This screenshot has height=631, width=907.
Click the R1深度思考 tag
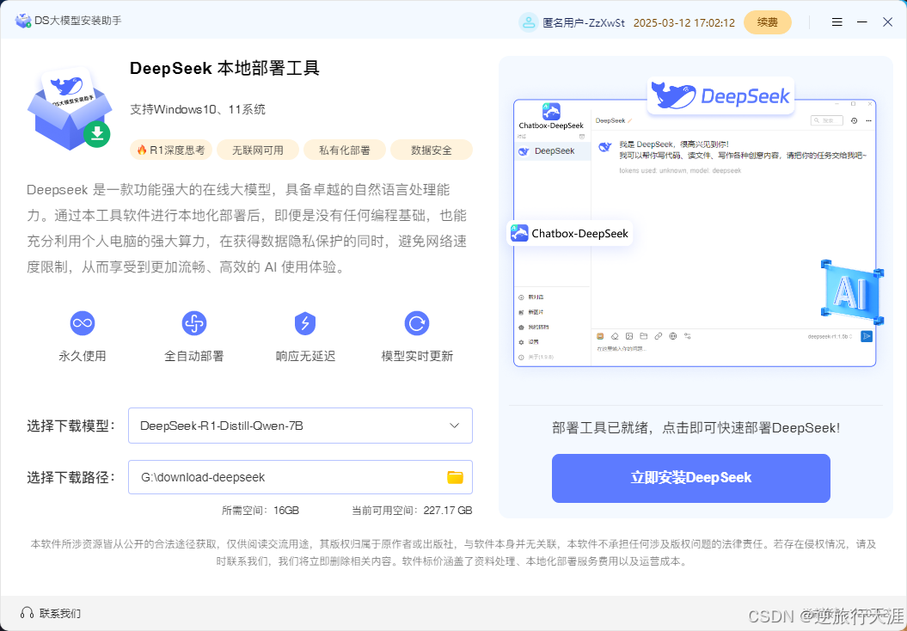point(171,150)
